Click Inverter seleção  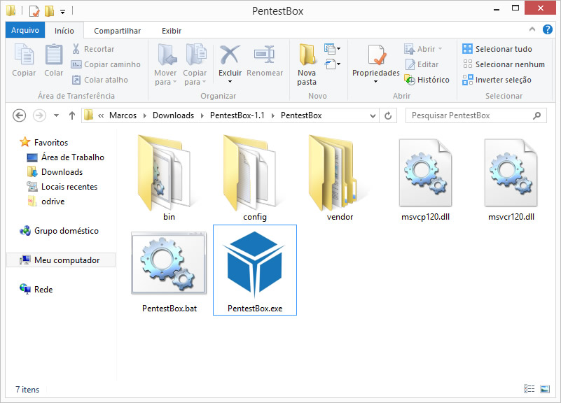[497, 80]
